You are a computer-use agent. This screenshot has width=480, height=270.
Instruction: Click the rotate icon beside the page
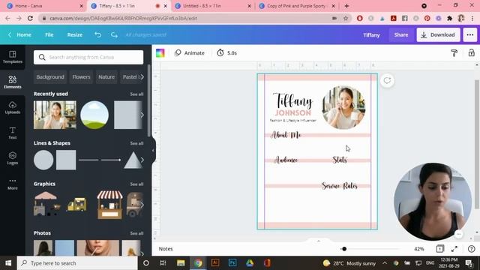[387, 80]
